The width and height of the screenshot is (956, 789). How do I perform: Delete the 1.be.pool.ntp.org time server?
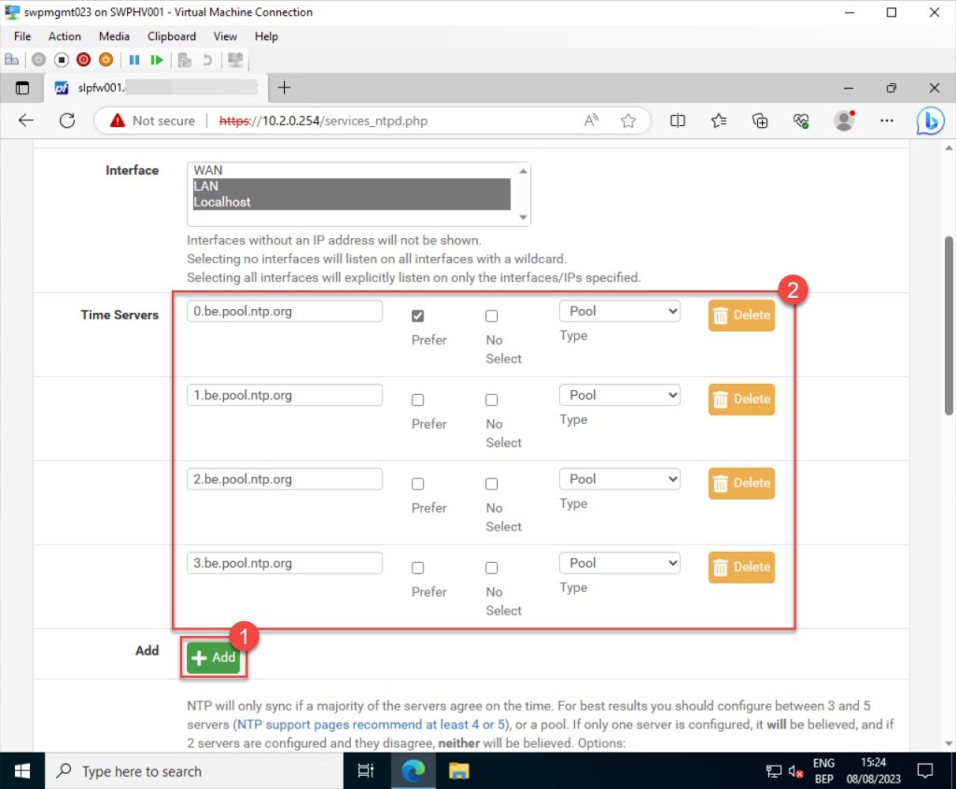coord(741,400)
